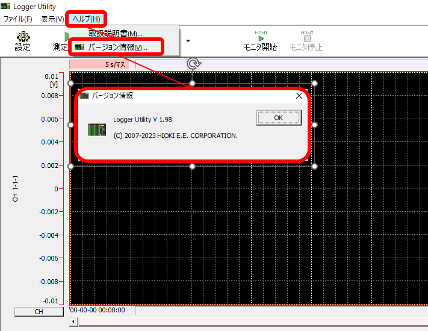Screen dimensions: 428x331
Task: Choose 取扱説明書(M)... from help menu
Action: pyautogui.click(x=115, y=33)
